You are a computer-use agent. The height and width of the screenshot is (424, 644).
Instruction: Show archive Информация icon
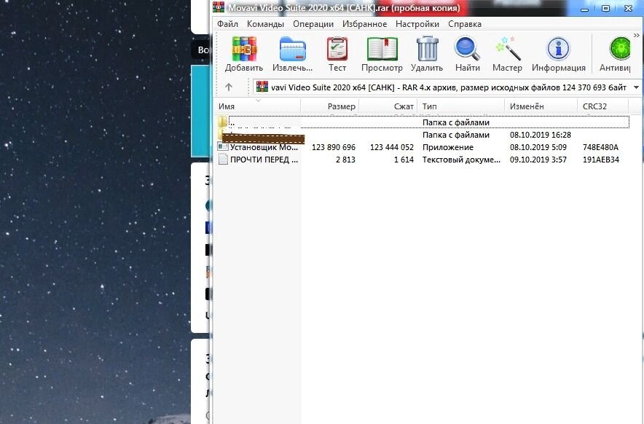(x=558, y=49)
